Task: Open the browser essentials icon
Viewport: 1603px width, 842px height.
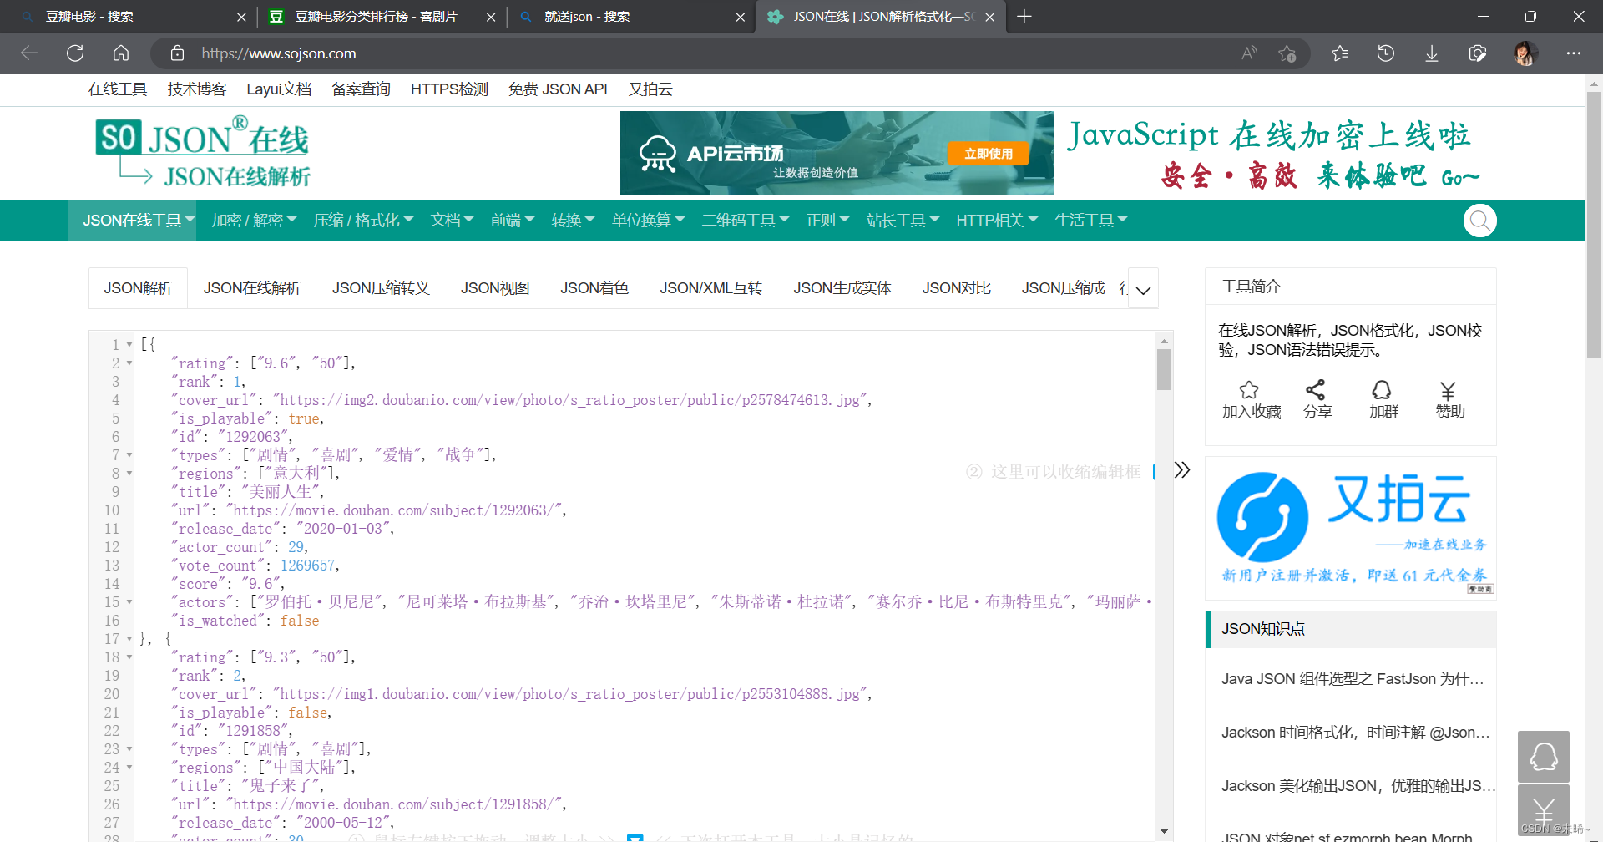Action: click(x=1478, y=53)
